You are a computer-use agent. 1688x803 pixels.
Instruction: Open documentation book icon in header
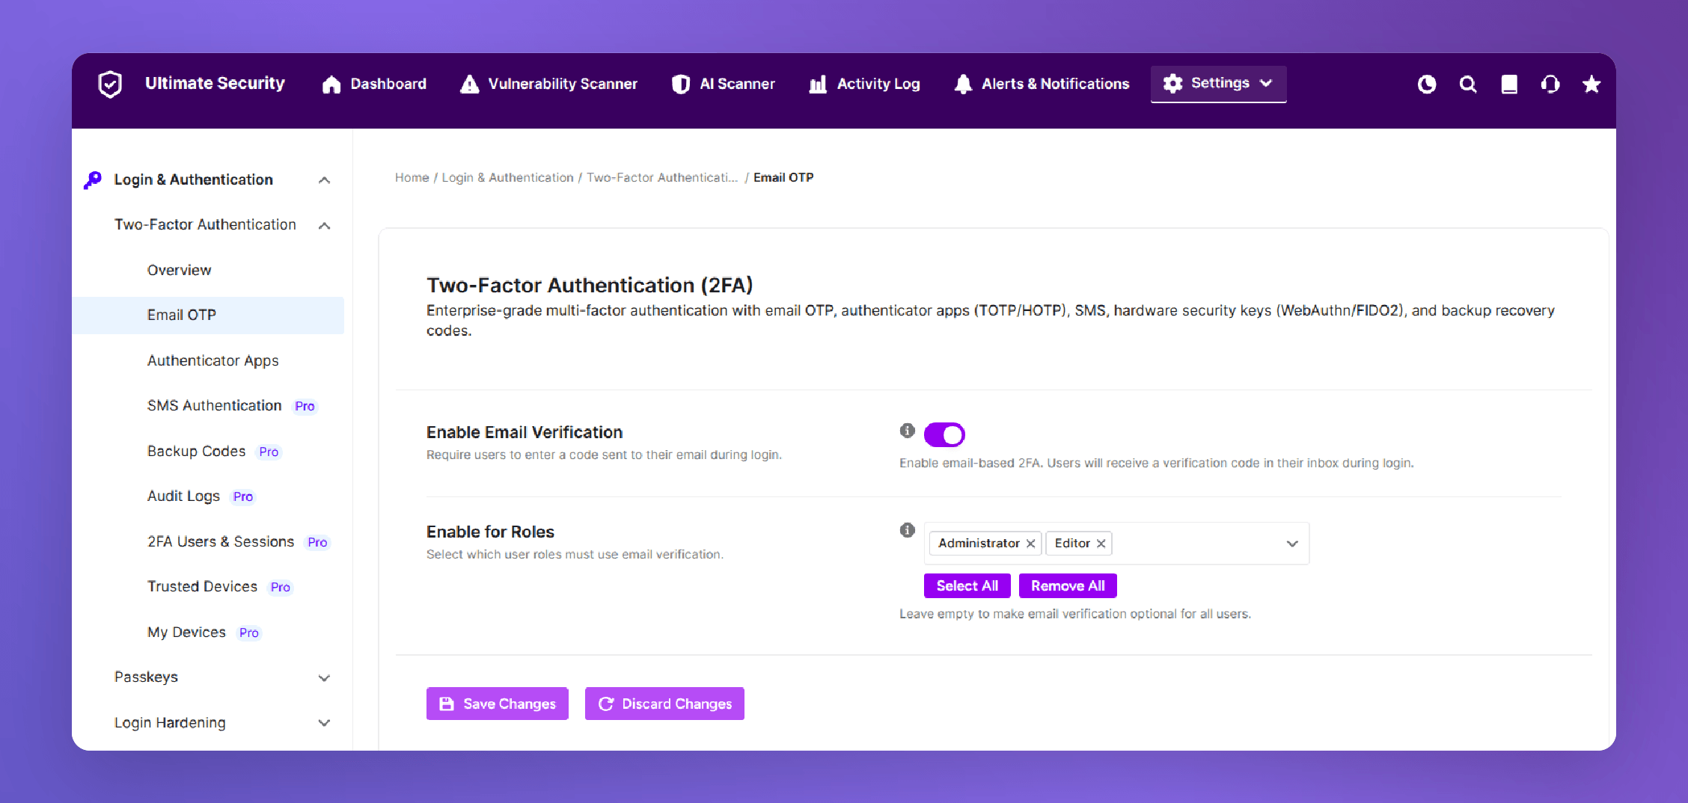pyautogui.click(x=1509, y=84)
